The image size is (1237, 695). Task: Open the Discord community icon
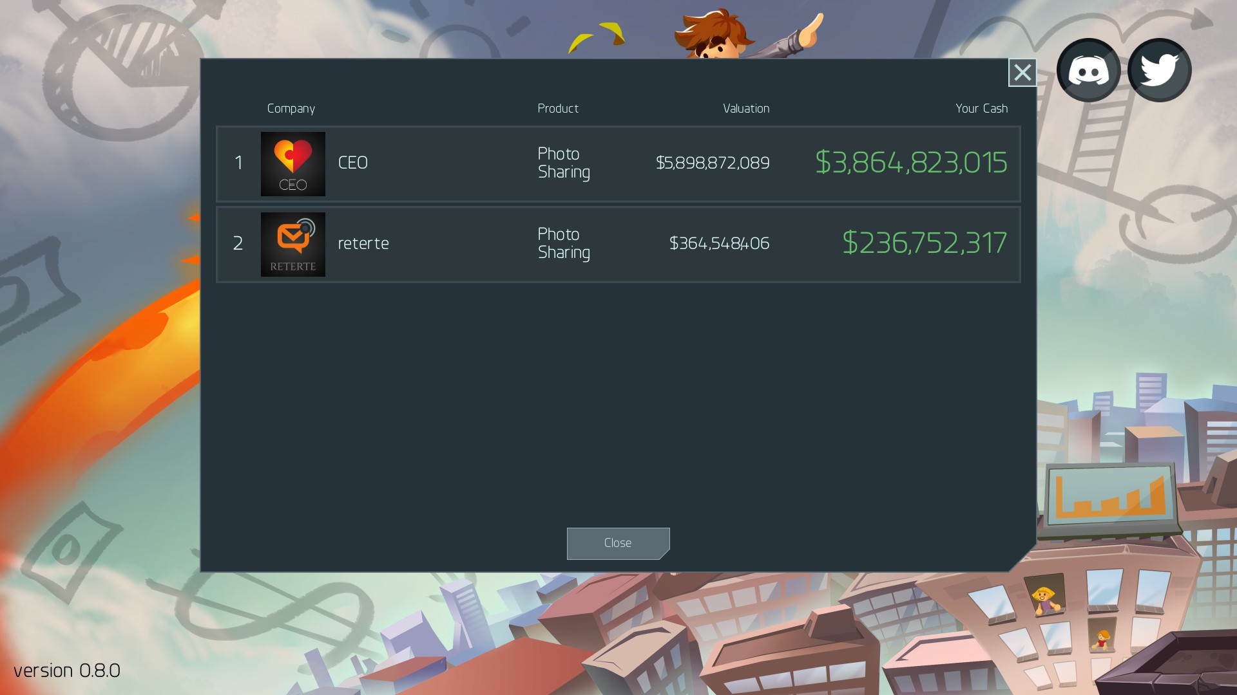[1088, 70]
